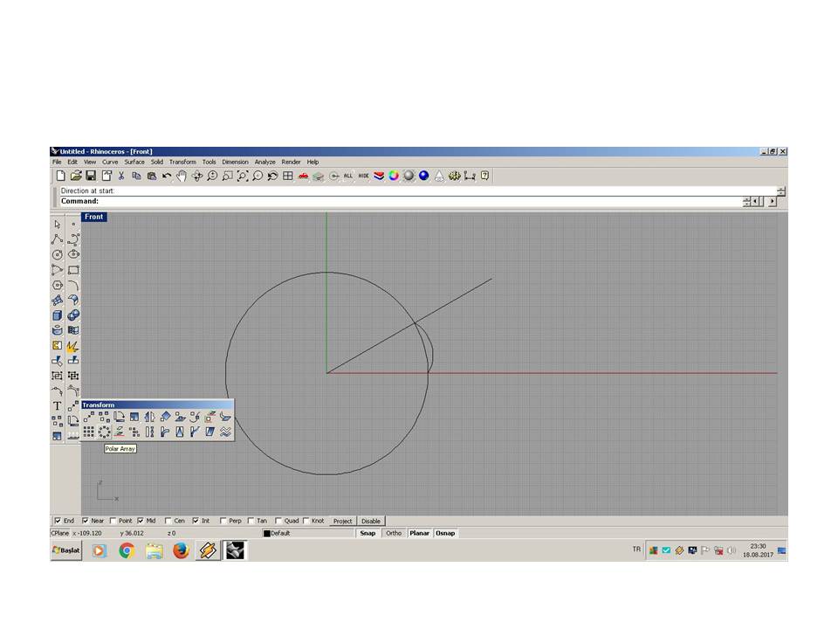Click the Scale icon in the Transform toolbar
838x629 pixels.
click(134, 417)
